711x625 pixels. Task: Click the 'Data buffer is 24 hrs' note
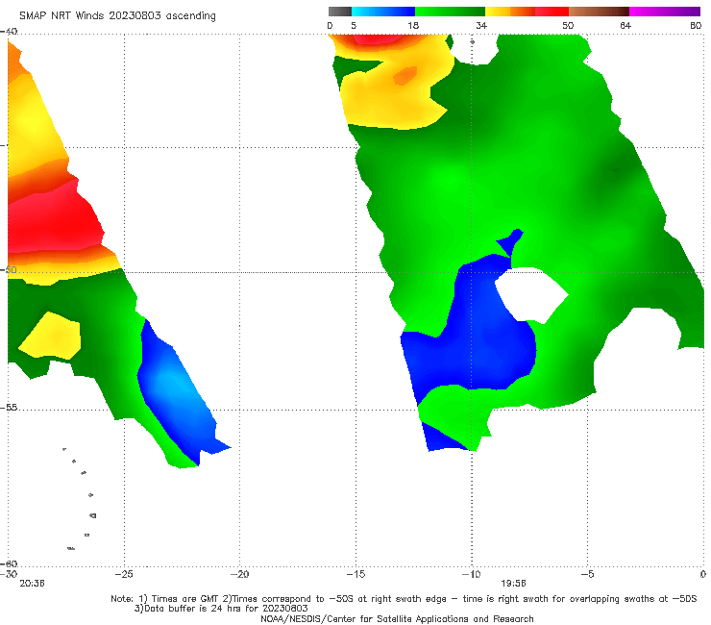coord(221,609)
